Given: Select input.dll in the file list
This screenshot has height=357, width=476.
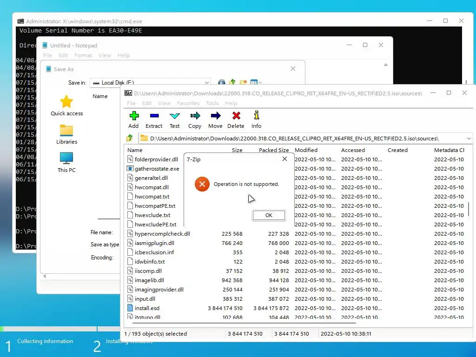Looking at the screenshot, I should tap(145, 299).
